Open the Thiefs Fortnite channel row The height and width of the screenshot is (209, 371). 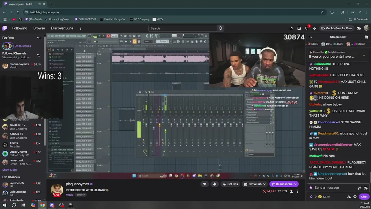(x=22, y=145)
